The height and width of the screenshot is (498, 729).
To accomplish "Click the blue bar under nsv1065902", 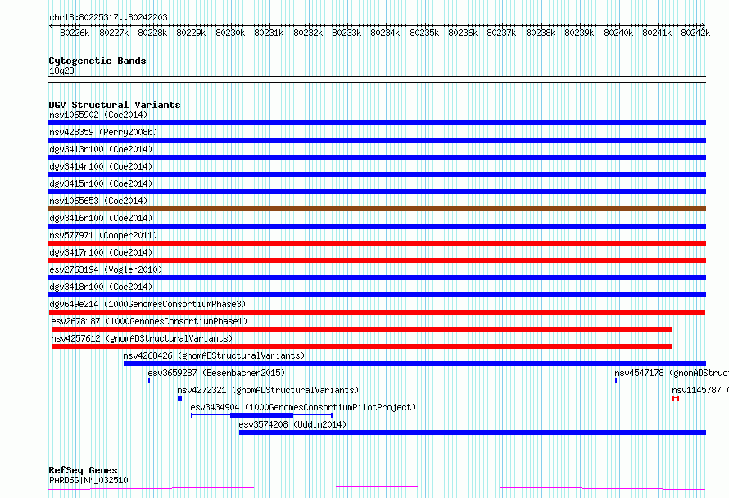I will coord(377,123).
